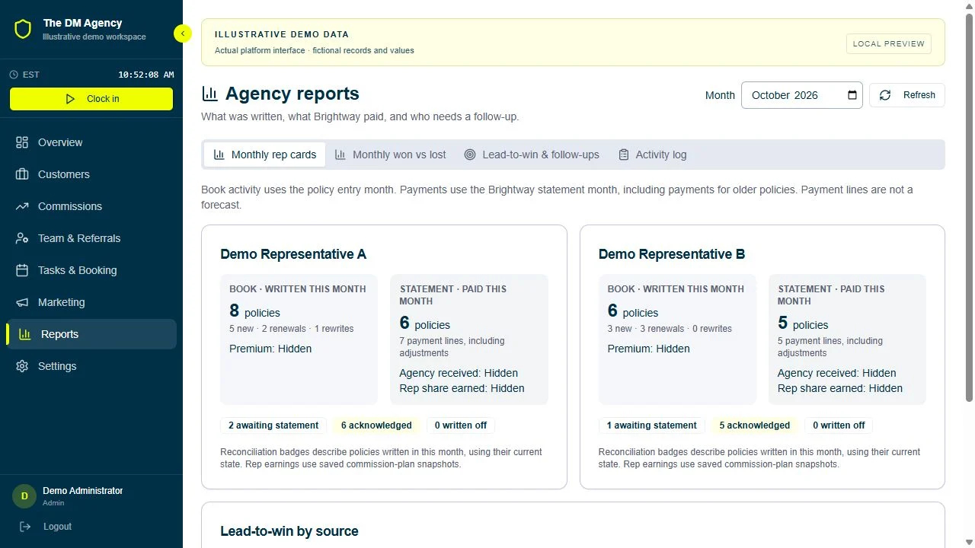Click the Demo Representative B heading
The image size is (975, 548).
tap(672, 254)
